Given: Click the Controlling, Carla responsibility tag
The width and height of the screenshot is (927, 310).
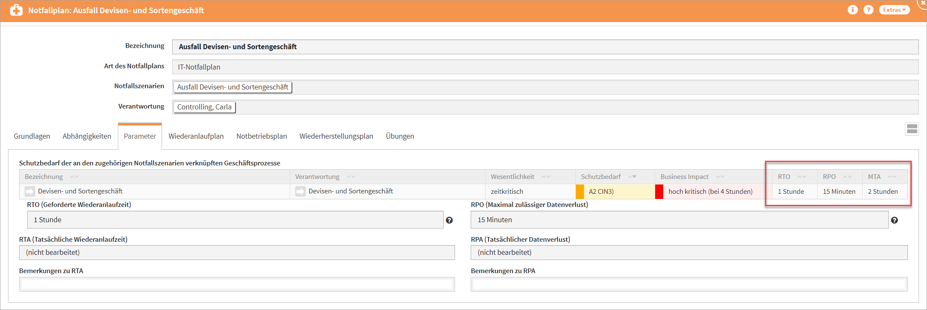Looking at the screenshot, I should [x=204, y=107].
